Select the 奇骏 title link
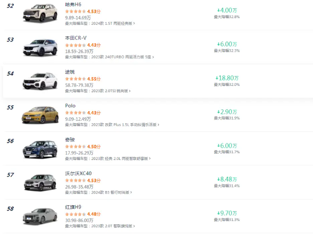Image resolution: width=313 pixels, height=234 pixels. point(70,139)
